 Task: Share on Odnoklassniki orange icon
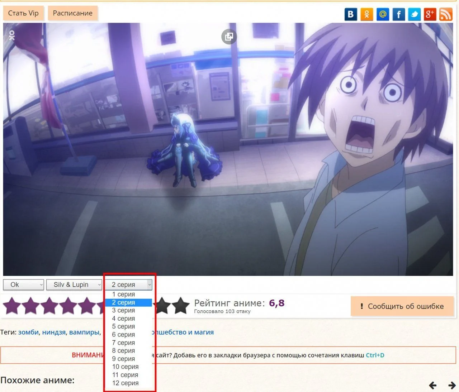coord(367,14)
